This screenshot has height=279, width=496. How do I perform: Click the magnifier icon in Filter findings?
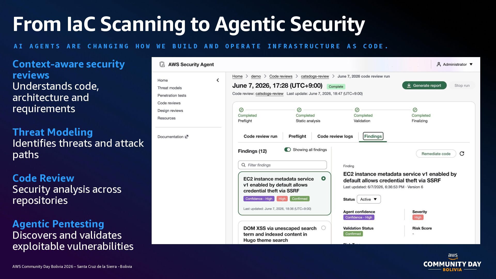(x=243, y=165)
